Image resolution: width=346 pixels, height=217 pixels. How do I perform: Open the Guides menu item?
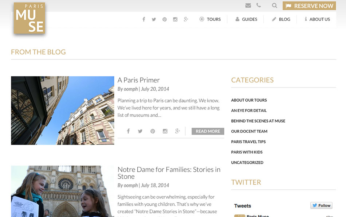(246, 19)
